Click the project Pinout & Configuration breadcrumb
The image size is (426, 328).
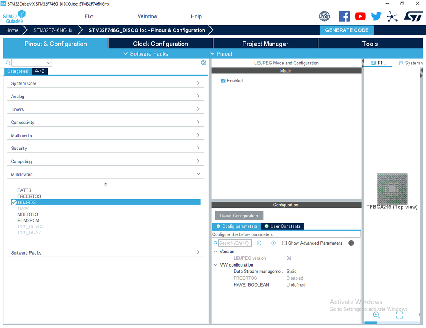tap(147, 30)
